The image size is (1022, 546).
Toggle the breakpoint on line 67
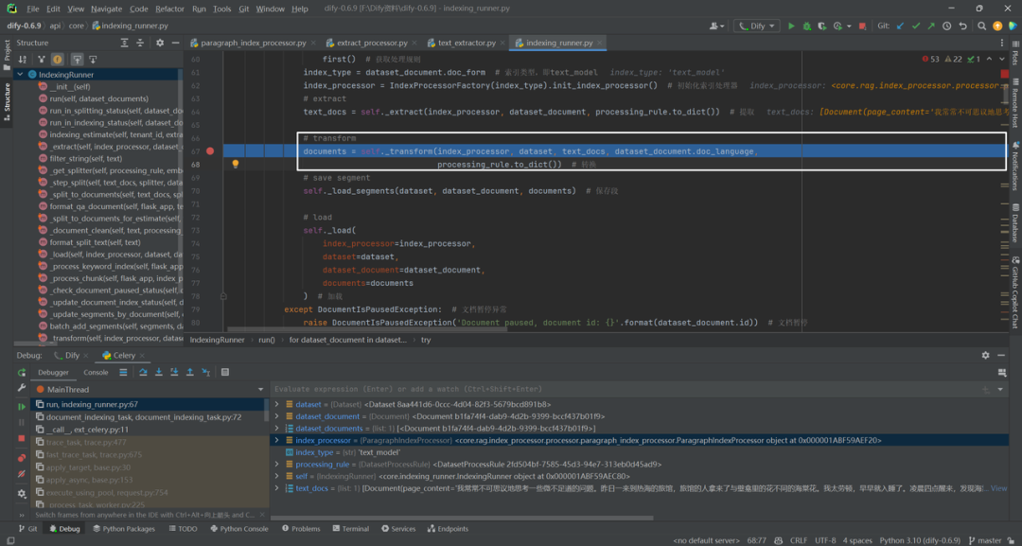[210, 151]
